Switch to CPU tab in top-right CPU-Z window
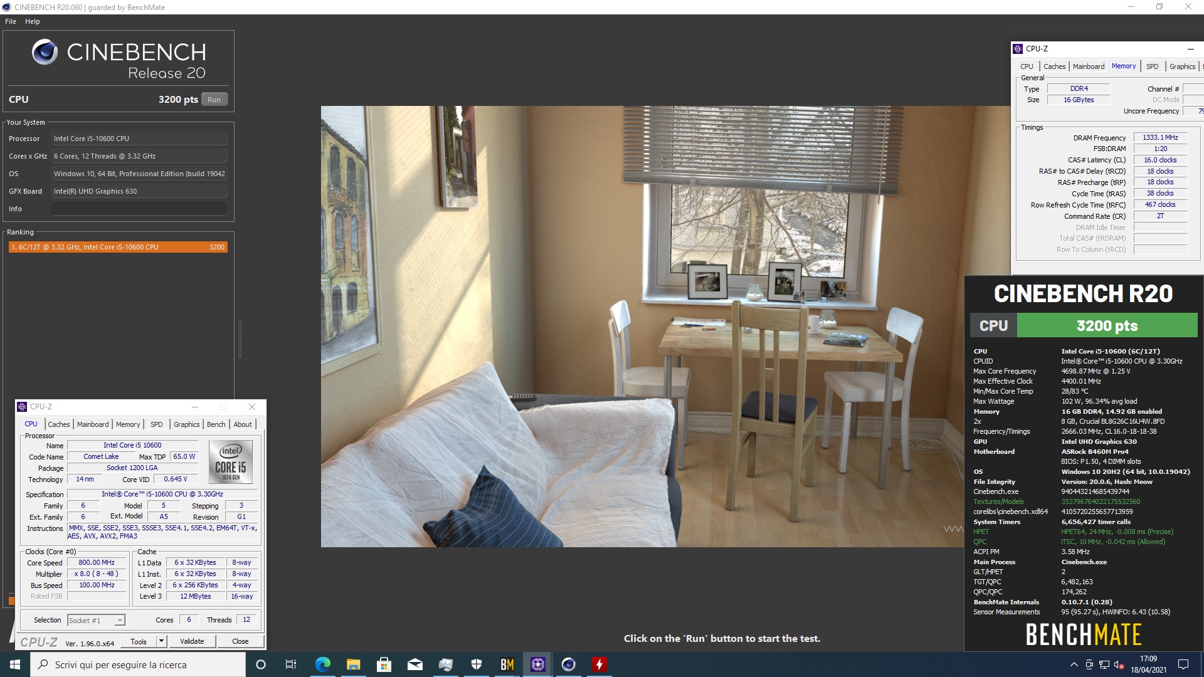Image resolution: width=1204 pixels, height=677 pixels. pos(1027,66)
